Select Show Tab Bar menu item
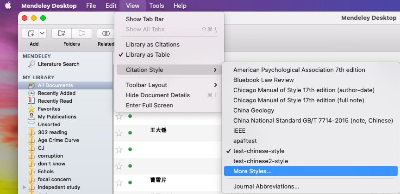This screenshot has width=400, height=194. point(169,19)
